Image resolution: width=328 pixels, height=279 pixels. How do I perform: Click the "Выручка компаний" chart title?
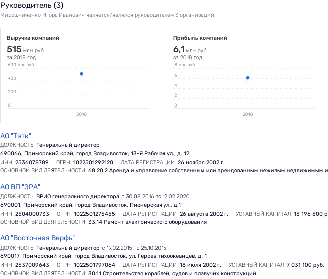(x=33, y=38)
